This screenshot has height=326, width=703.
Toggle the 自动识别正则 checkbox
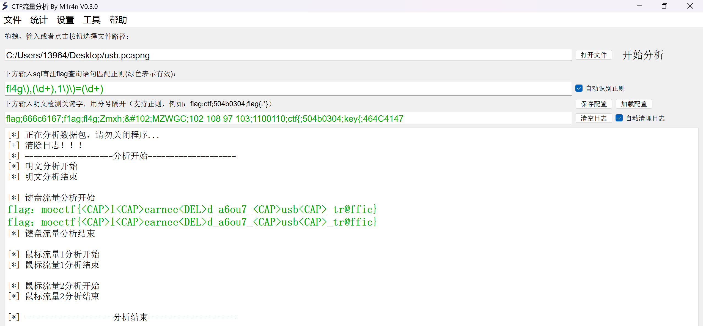(x=579, y=88)
